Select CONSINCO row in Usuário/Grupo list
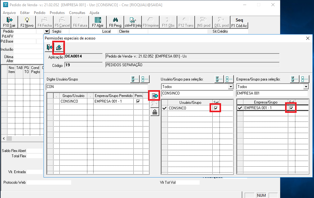Screen dimensions: 314x198 (190, 108)
